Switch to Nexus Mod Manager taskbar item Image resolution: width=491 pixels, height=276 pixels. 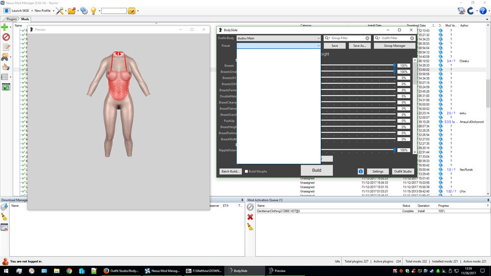click(x=163, y=271)
